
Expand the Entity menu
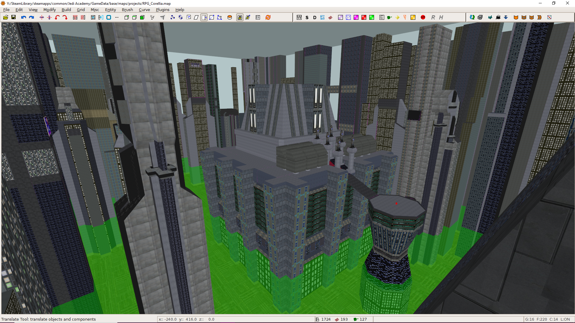[x=110, y=10]
